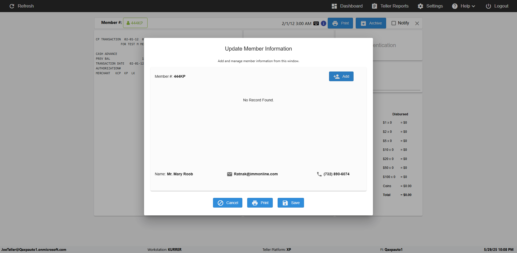Image resolution: width=517 pixels, height=253 pixels.
Task: Click the FI Qaxpauto1 status entry
Action: pos(392,250)
